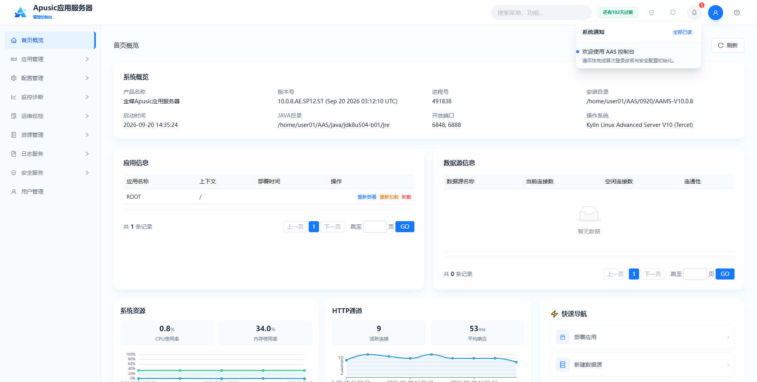Click page jump input in 数据源信息
This screenshot has height=382, width=757.
click(695, 274)
